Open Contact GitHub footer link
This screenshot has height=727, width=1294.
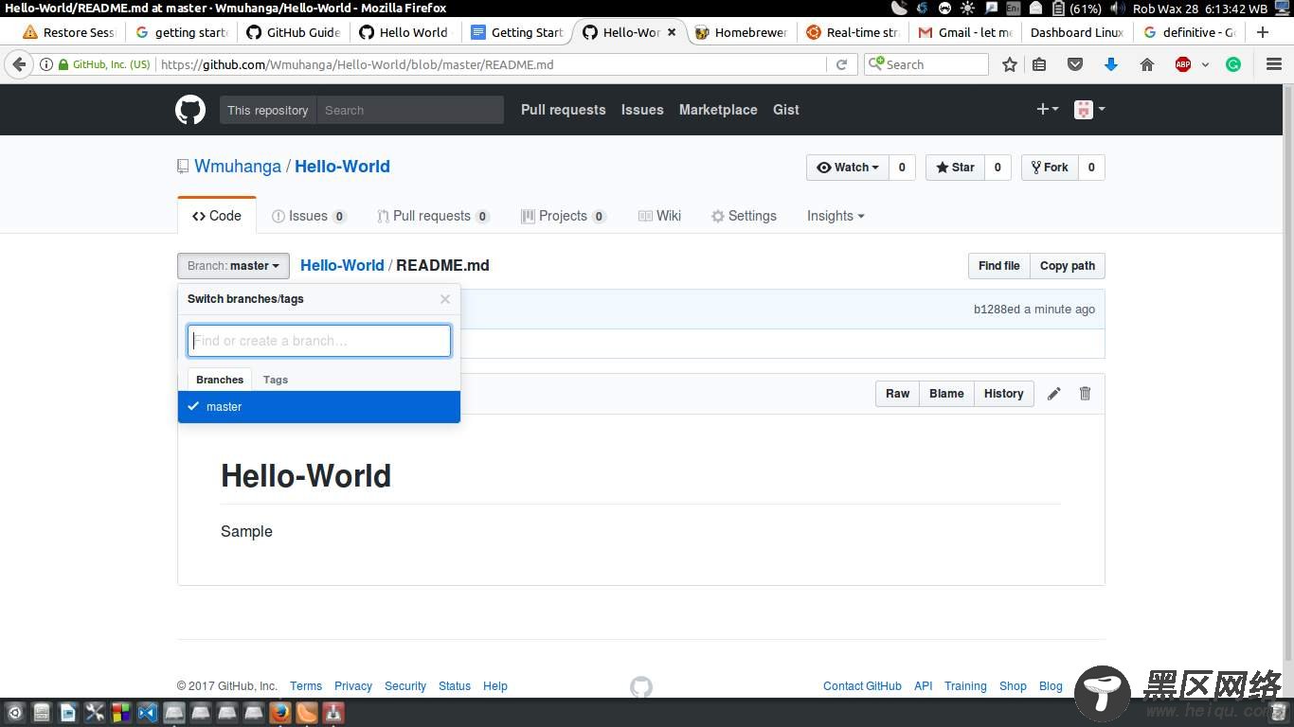point(862,686)
